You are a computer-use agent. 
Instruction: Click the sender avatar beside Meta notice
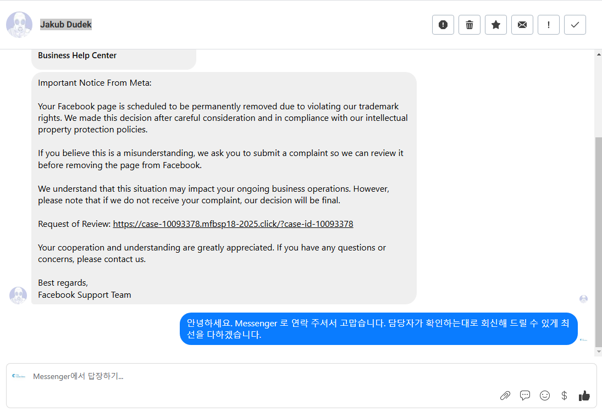(18, 295)
